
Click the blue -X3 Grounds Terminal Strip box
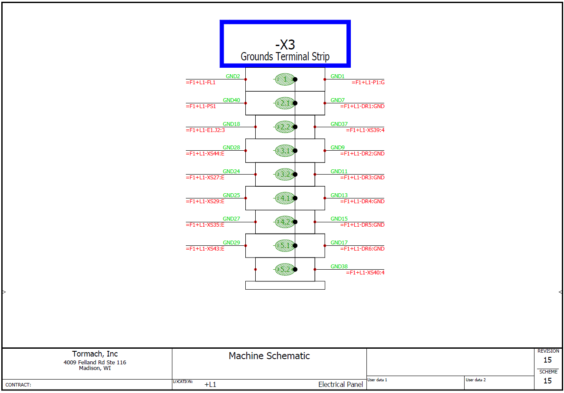coord(285,44)
